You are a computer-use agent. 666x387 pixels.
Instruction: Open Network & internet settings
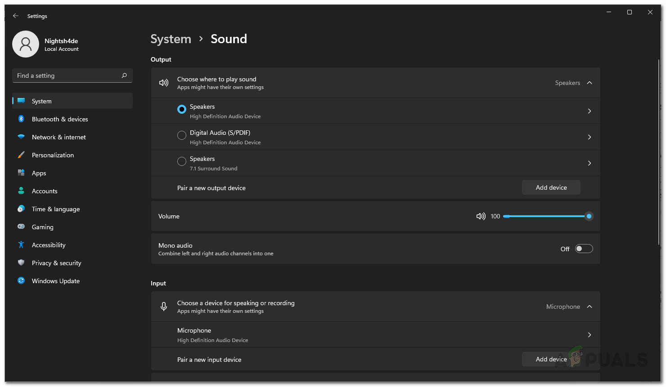[58, 137]
